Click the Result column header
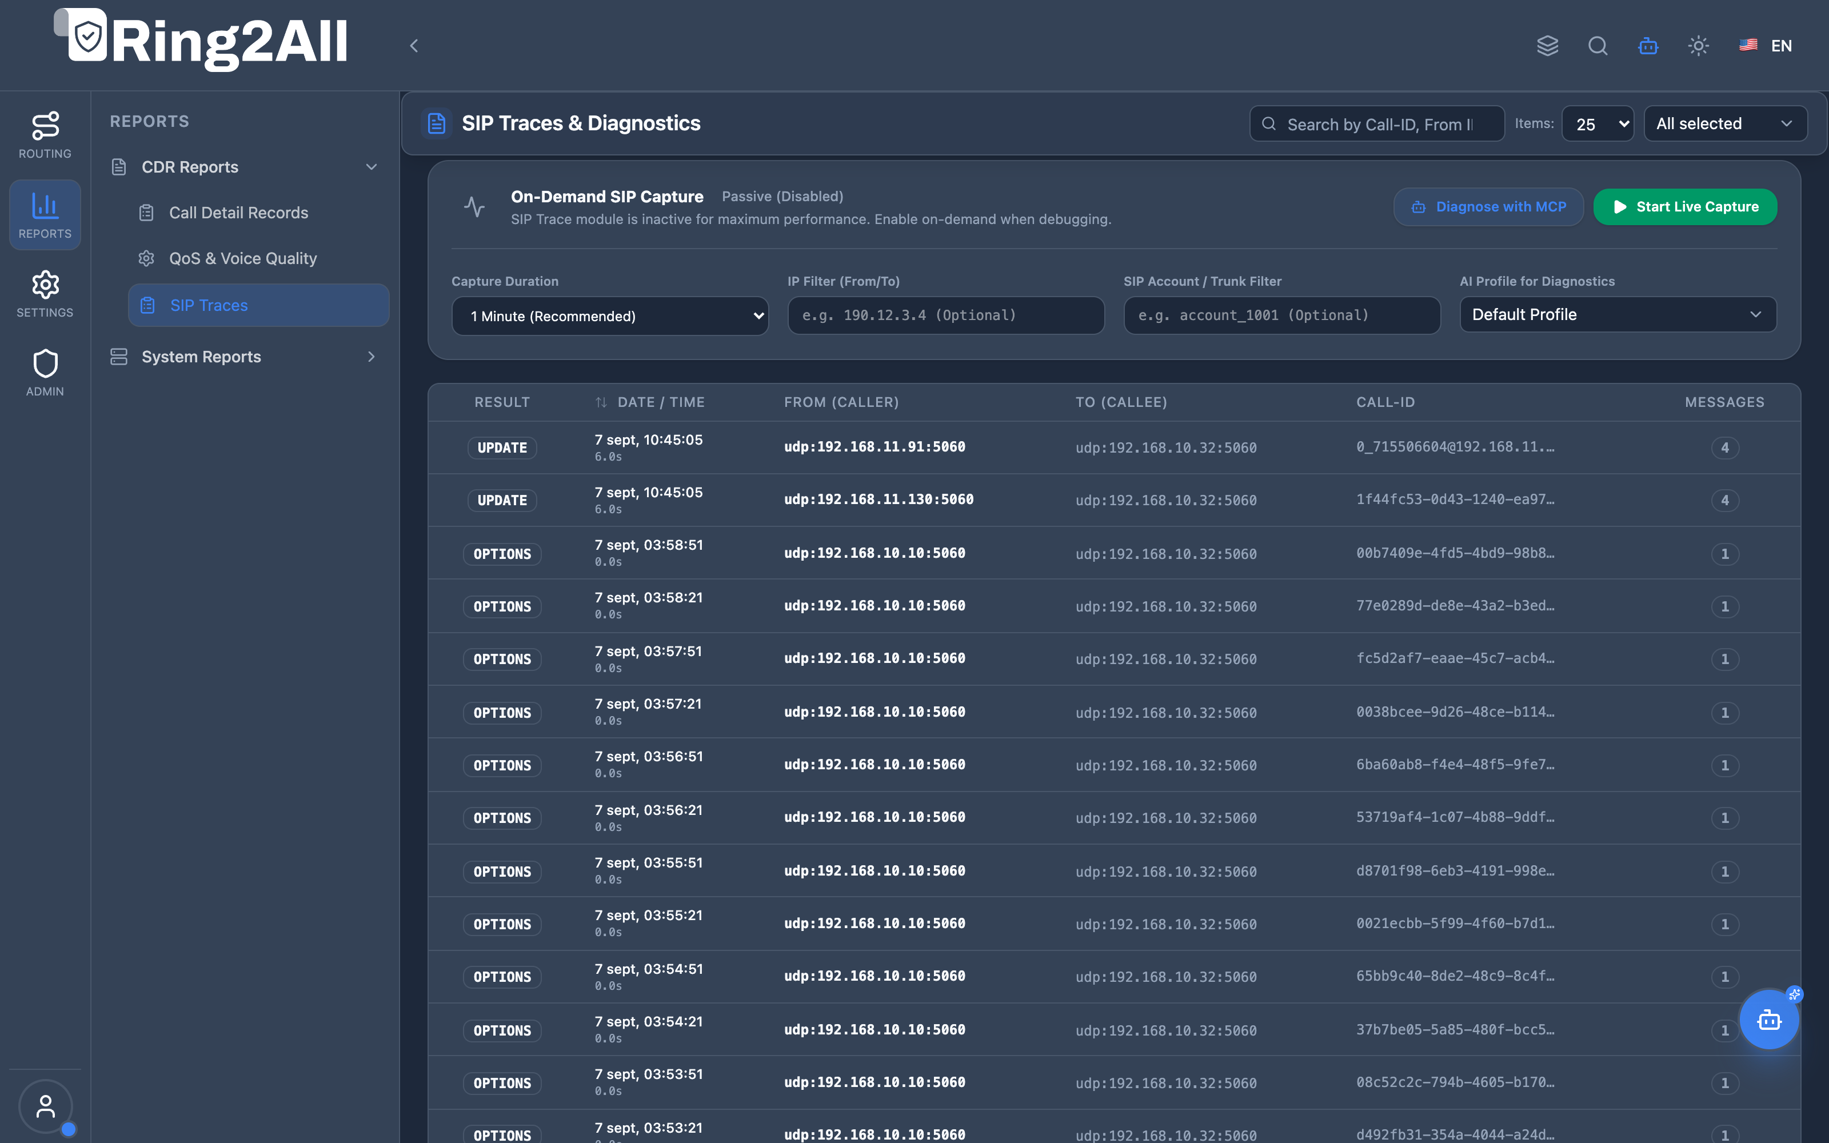The width and height of the screenshot is (1829, 1143). [x=502, y=402]
